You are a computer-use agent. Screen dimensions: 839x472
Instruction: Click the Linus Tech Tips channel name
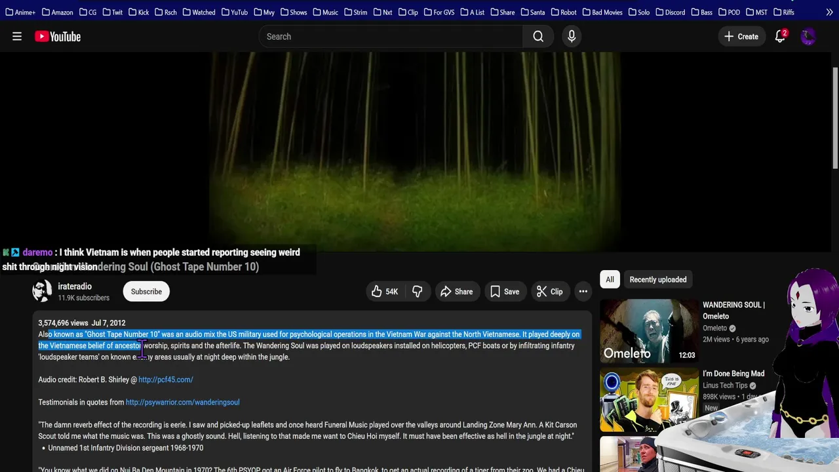pos(725,385)
